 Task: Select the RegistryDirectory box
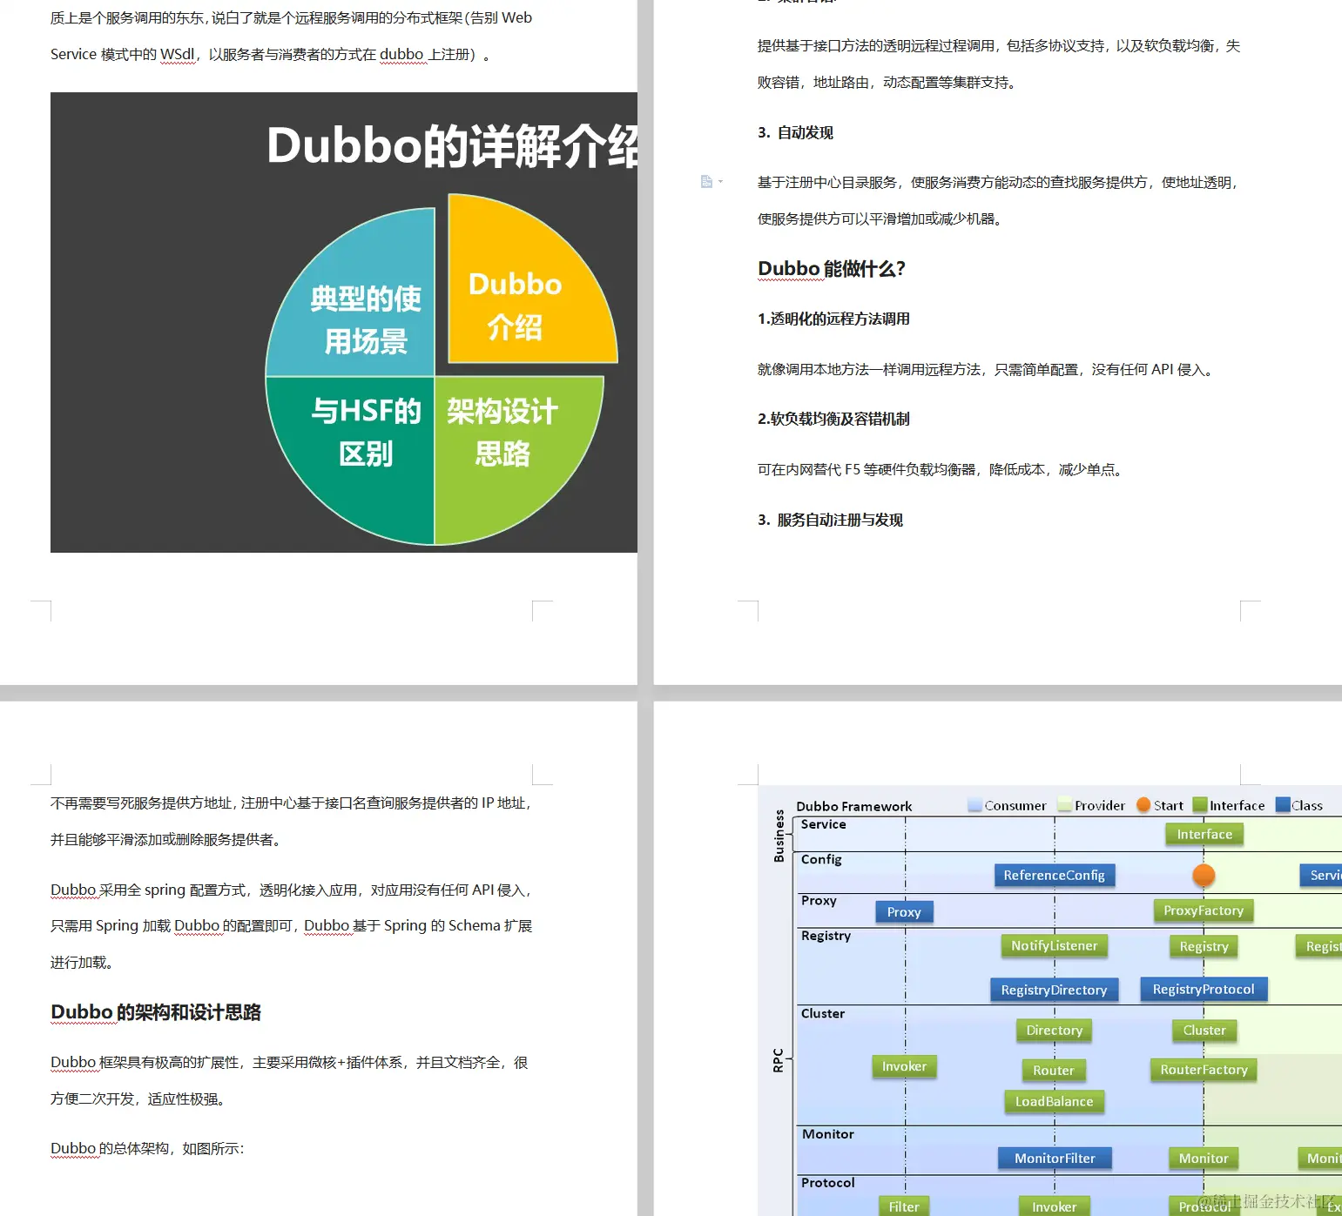(1054, 990)
